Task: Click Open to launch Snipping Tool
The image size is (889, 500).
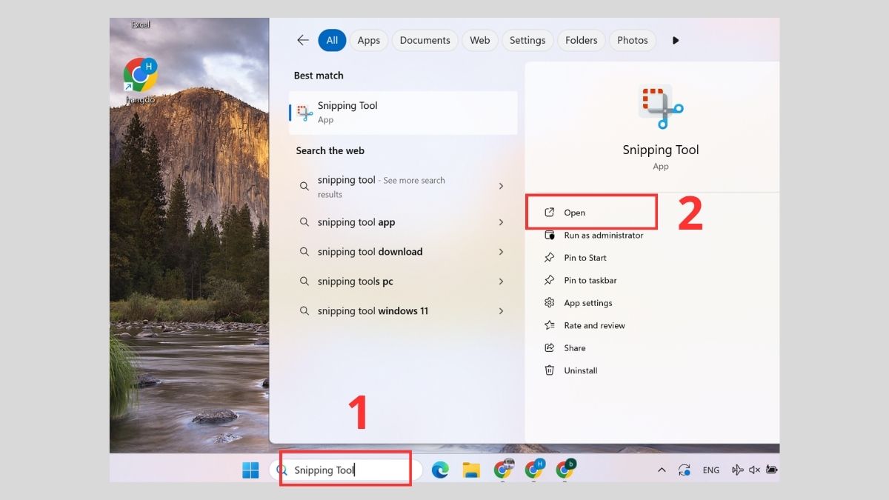Action: point(576,212)
